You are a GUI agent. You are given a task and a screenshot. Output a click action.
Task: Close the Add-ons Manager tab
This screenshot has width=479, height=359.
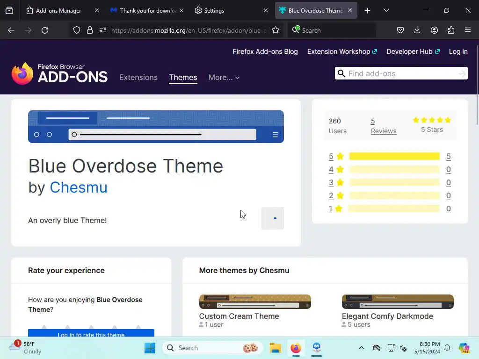96,10
